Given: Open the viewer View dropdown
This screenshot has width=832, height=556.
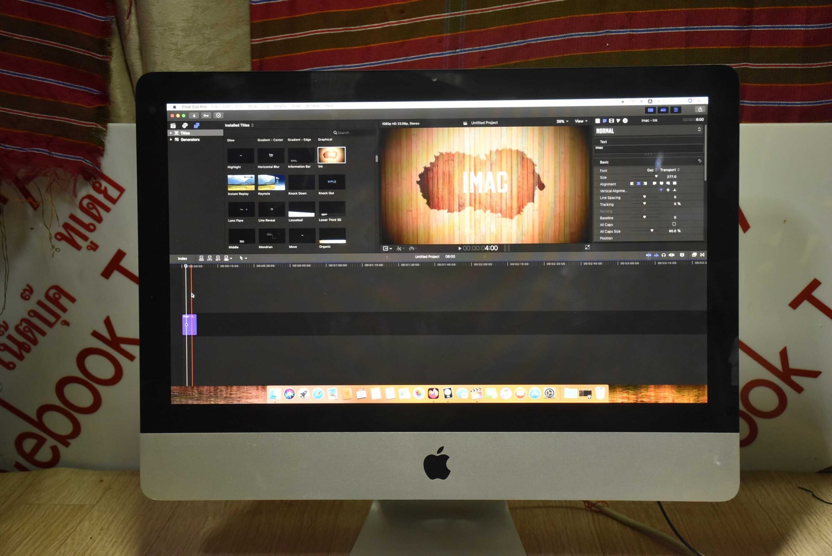Looking at the screenshot, I should click(580, 121).
